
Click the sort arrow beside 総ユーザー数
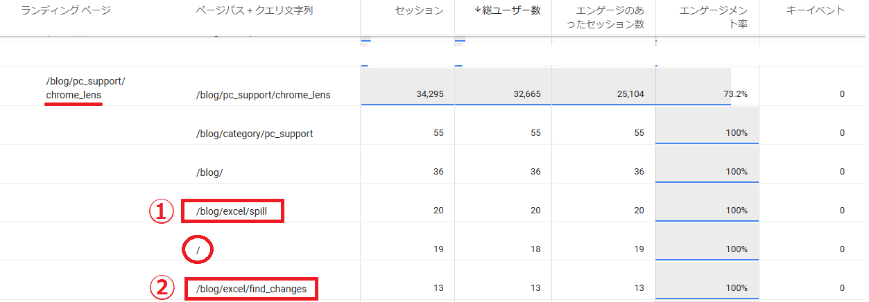coord(476,10)
